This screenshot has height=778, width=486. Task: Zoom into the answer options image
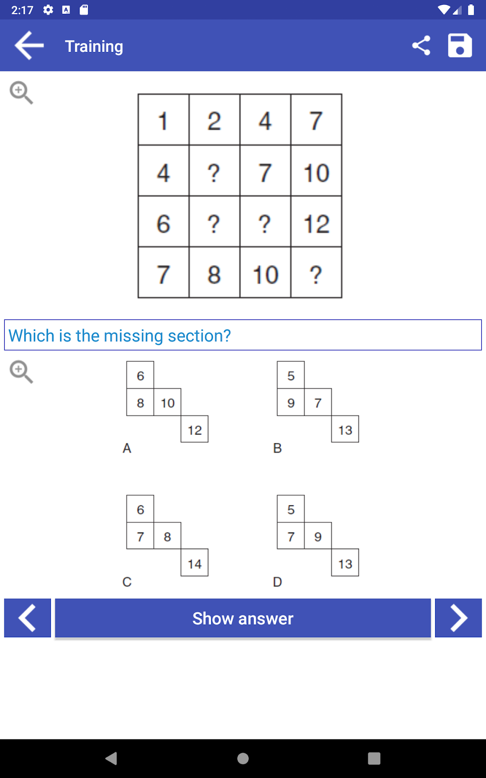(21, 372)
